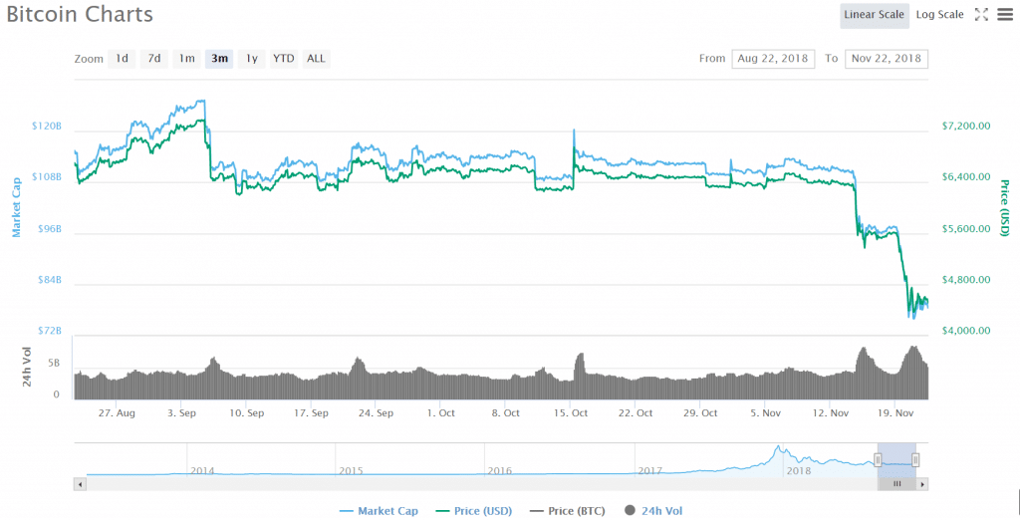This screenshot has width=1020, height=520.
Task: Enter fullscreen with the expand arrows icon
Action: tap(981, 14)
